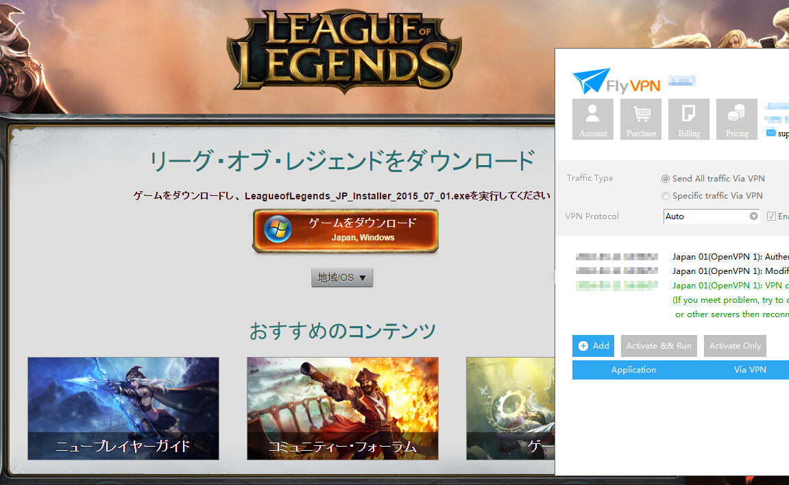Click the Add application button
This screenshot has width=789, height=485.
[593, 346]
